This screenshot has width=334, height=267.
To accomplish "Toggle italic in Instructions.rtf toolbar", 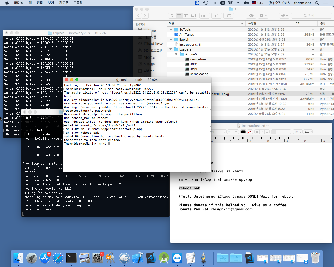I will tap(262, 132).
